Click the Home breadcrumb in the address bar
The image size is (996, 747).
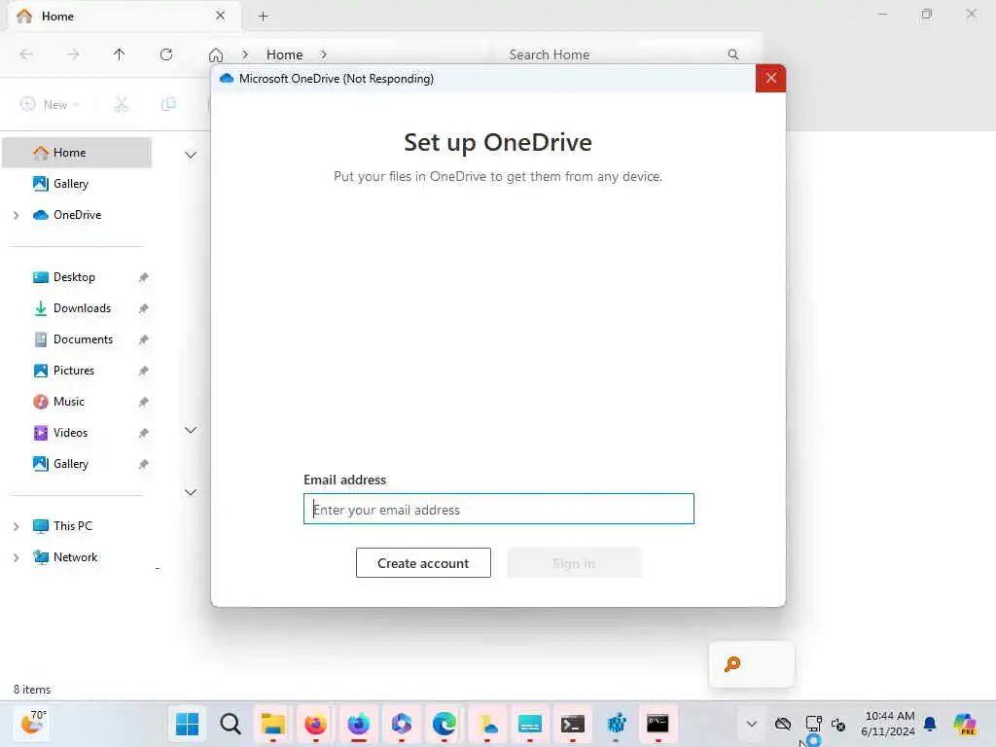285,54
